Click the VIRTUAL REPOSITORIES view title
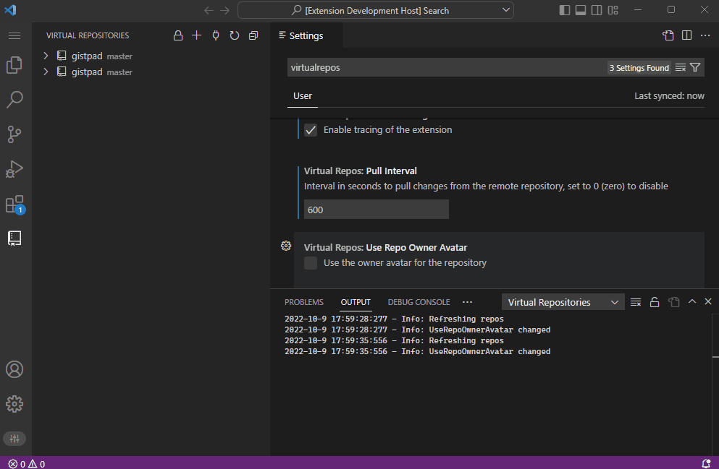This screenshot has width=719, height=469. [88, 35]
